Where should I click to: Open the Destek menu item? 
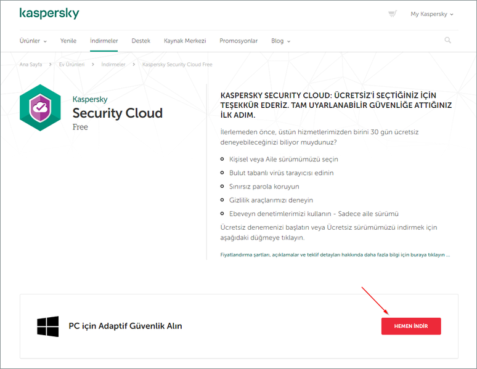141,41
